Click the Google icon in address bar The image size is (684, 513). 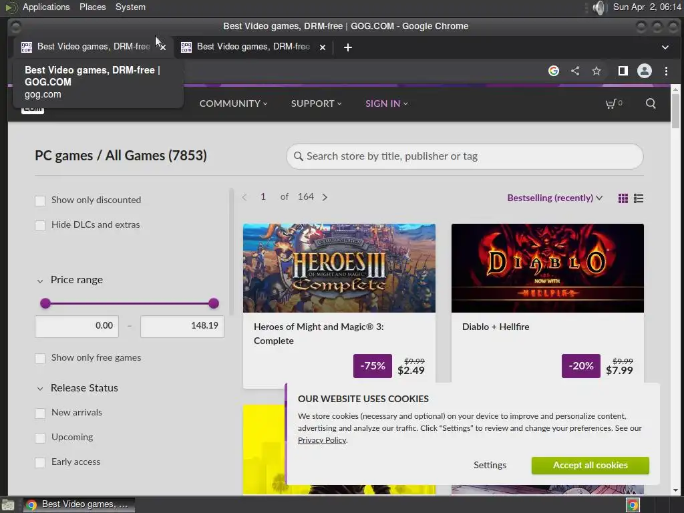[x=554, y=71]
